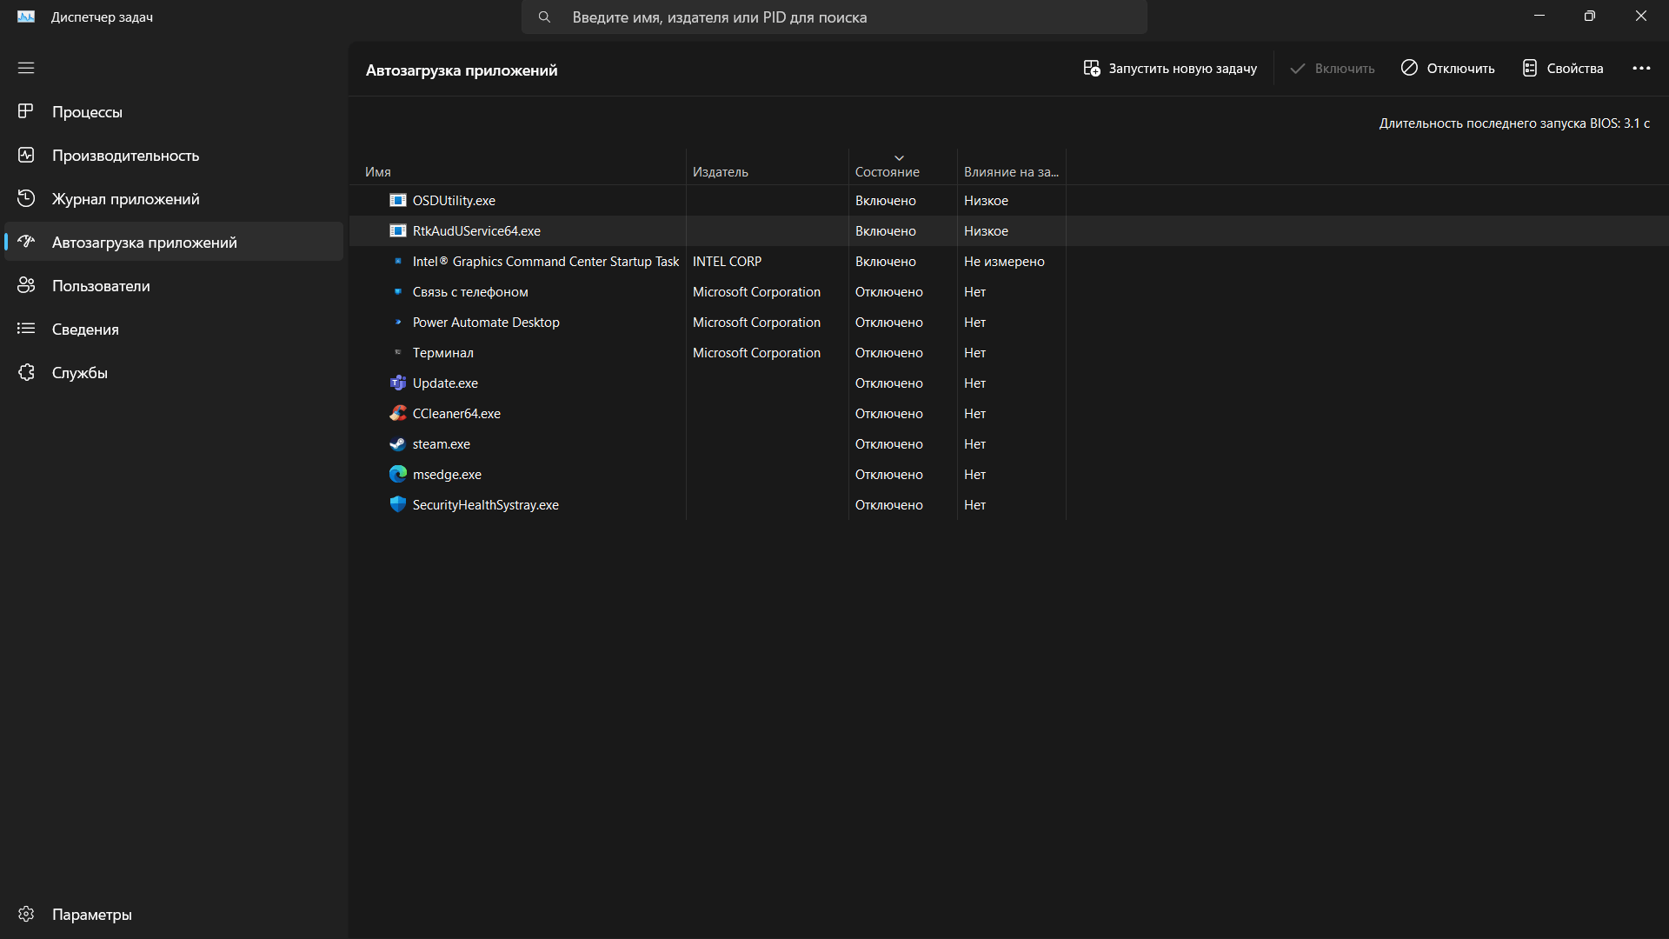Image resolution: width=1669 pixels, height=939 pixels.
Task: Click the steam.exe icon
Action: tap(397, 444)
